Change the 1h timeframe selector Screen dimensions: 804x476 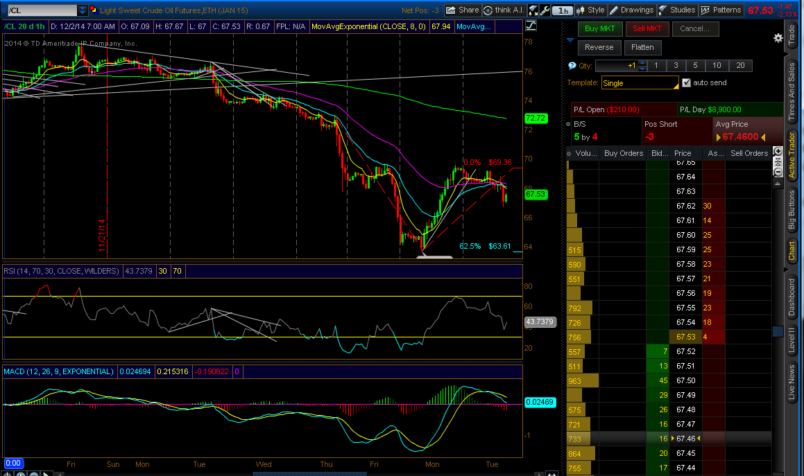[x=564, y=10]
